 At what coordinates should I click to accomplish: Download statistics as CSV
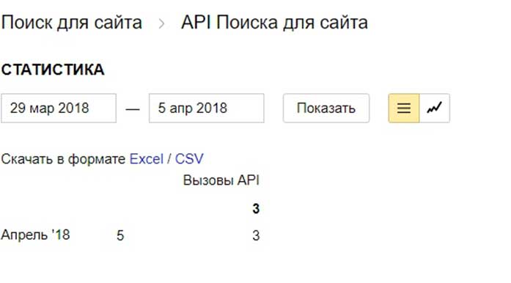[x=189, y=159]
